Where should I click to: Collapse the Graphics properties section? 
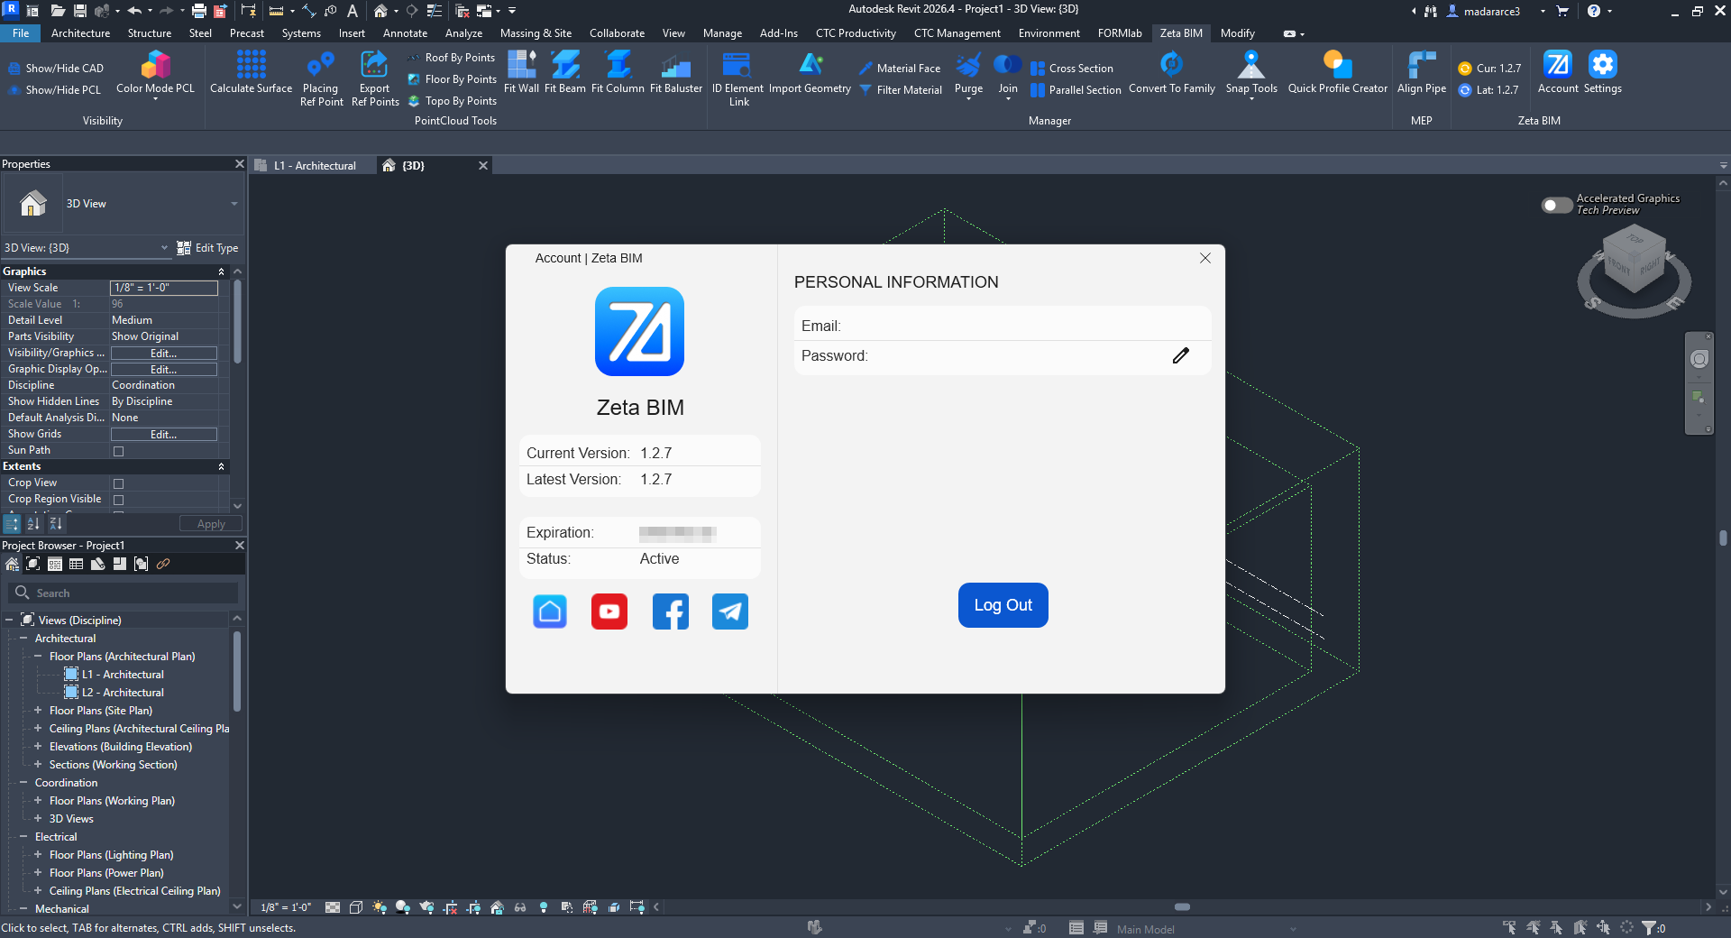pyautogui.click(x=222, y=271)
